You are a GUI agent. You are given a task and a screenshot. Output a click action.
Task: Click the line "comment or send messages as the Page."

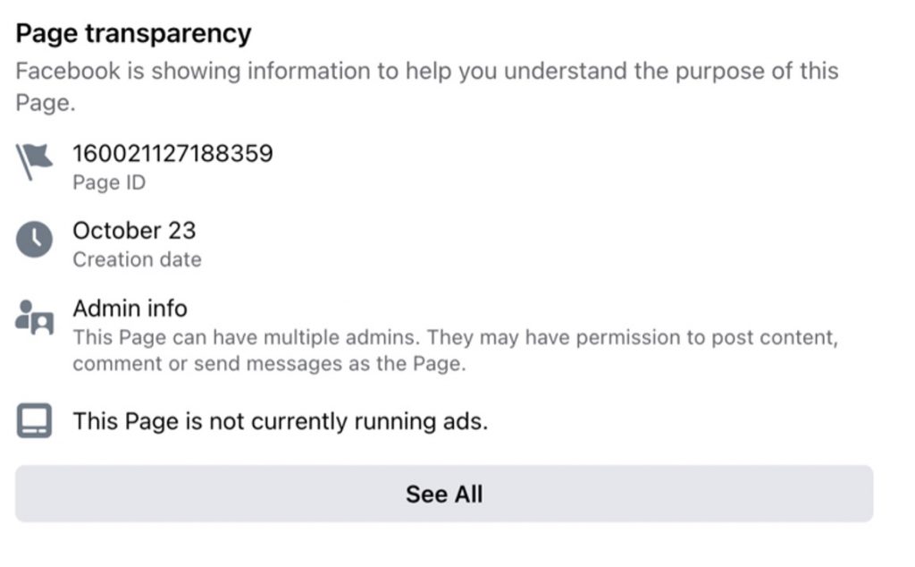269,364
